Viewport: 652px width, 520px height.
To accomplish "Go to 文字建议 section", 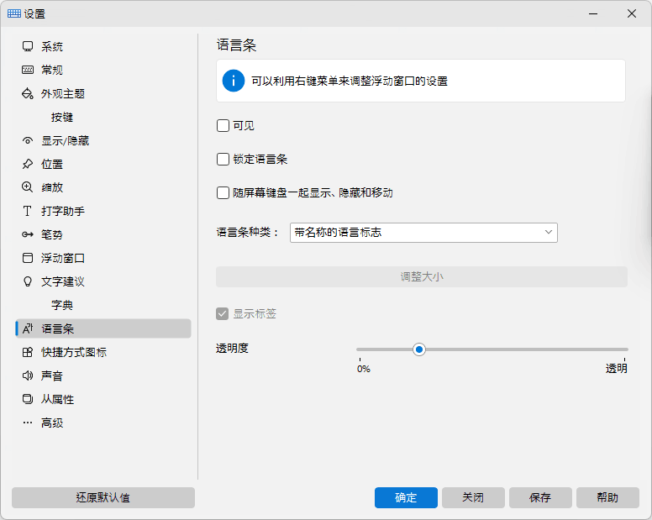I will pos(103,281).
